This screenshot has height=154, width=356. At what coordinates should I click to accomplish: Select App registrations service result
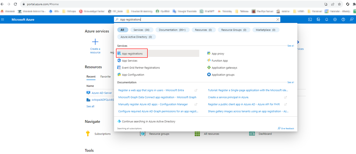click(132, 54)
